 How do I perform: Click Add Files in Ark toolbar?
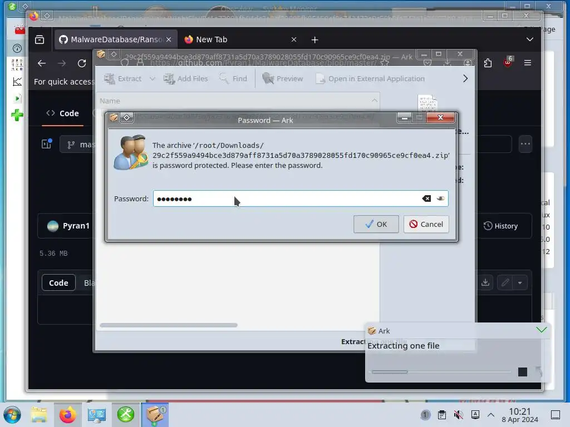pyautogui.click(x=186, y=78)
